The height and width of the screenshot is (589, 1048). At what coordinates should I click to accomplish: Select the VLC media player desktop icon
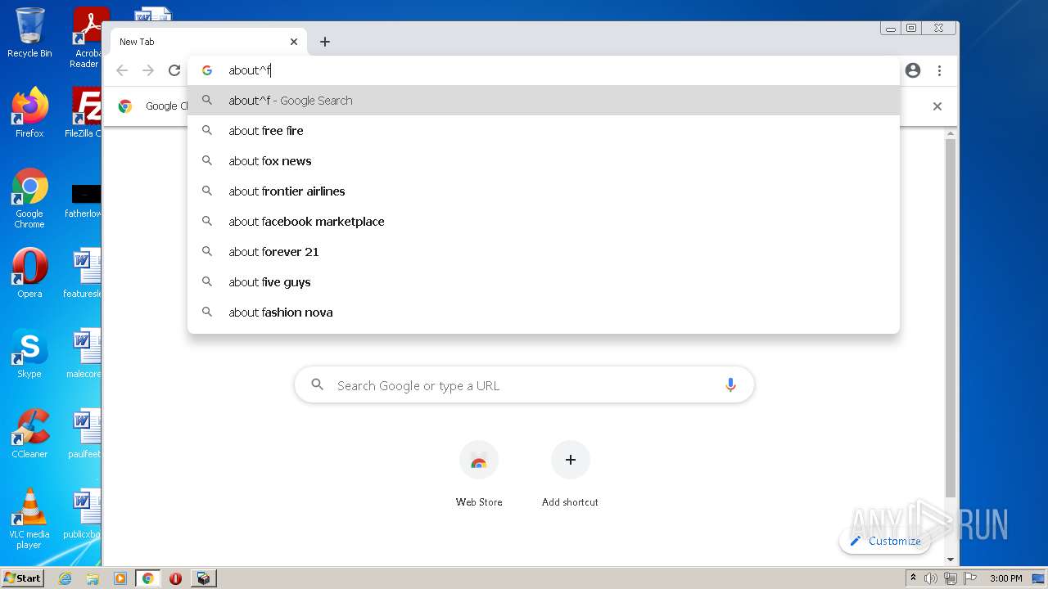pyautogui.click(x=29, y=519)
